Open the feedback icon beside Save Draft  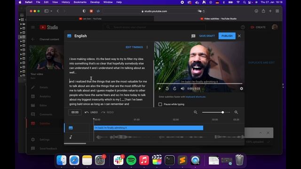193,36
